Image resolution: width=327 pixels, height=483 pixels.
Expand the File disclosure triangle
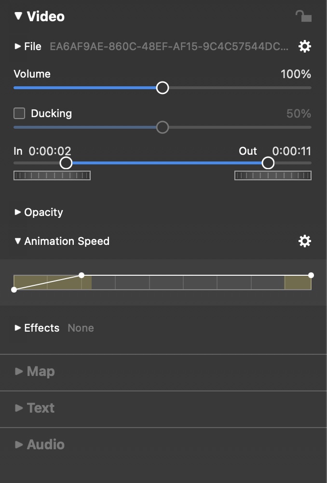[x=18, y=46]
